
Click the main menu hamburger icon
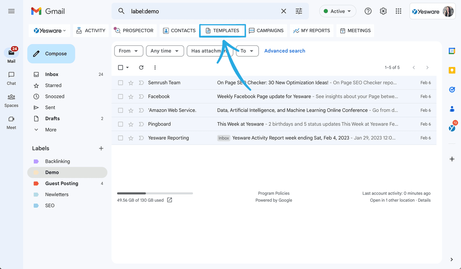(11, 11)
